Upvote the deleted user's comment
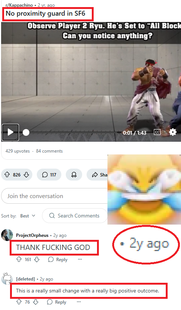Screen dimensions: 181x310 click(x=19, y=302)
